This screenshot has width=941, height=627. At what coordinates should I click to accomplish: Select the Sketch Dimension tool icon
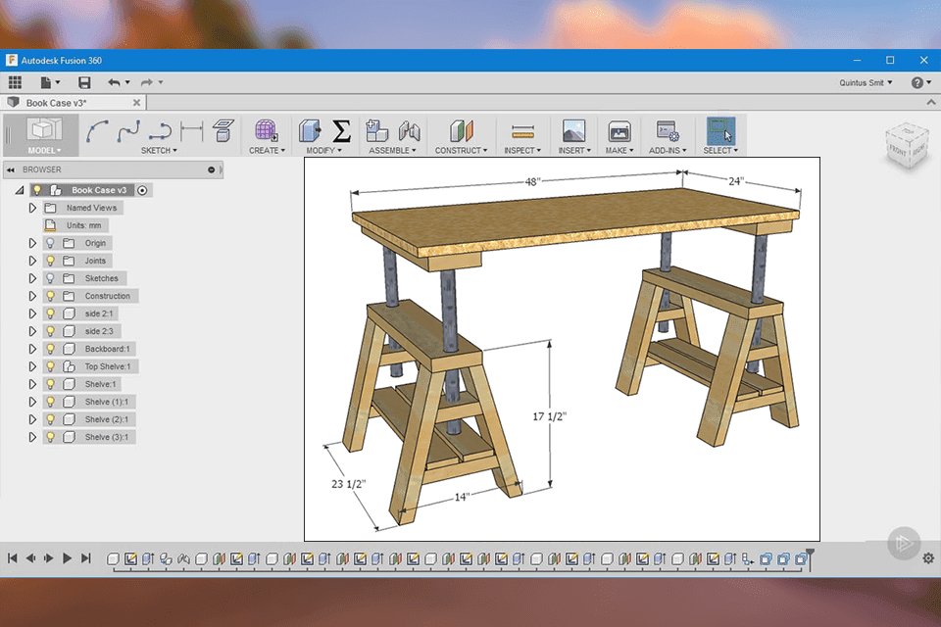point(191,131)
